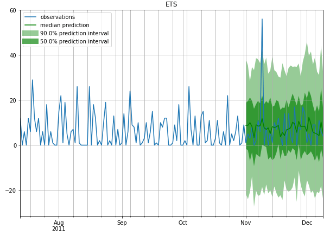This screenshot has width=330, height=235.
Task: Click the Sep label on the x-axis
Action: (x=122, y=223)
